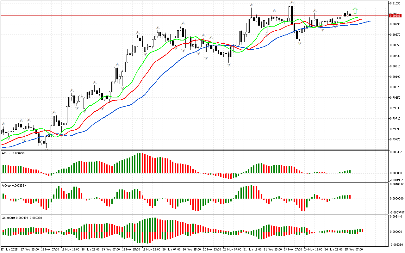Click the rightmost red bar in the ACcust histogram
The width and height of the screenshot is (405, 253).
[350, 197]
